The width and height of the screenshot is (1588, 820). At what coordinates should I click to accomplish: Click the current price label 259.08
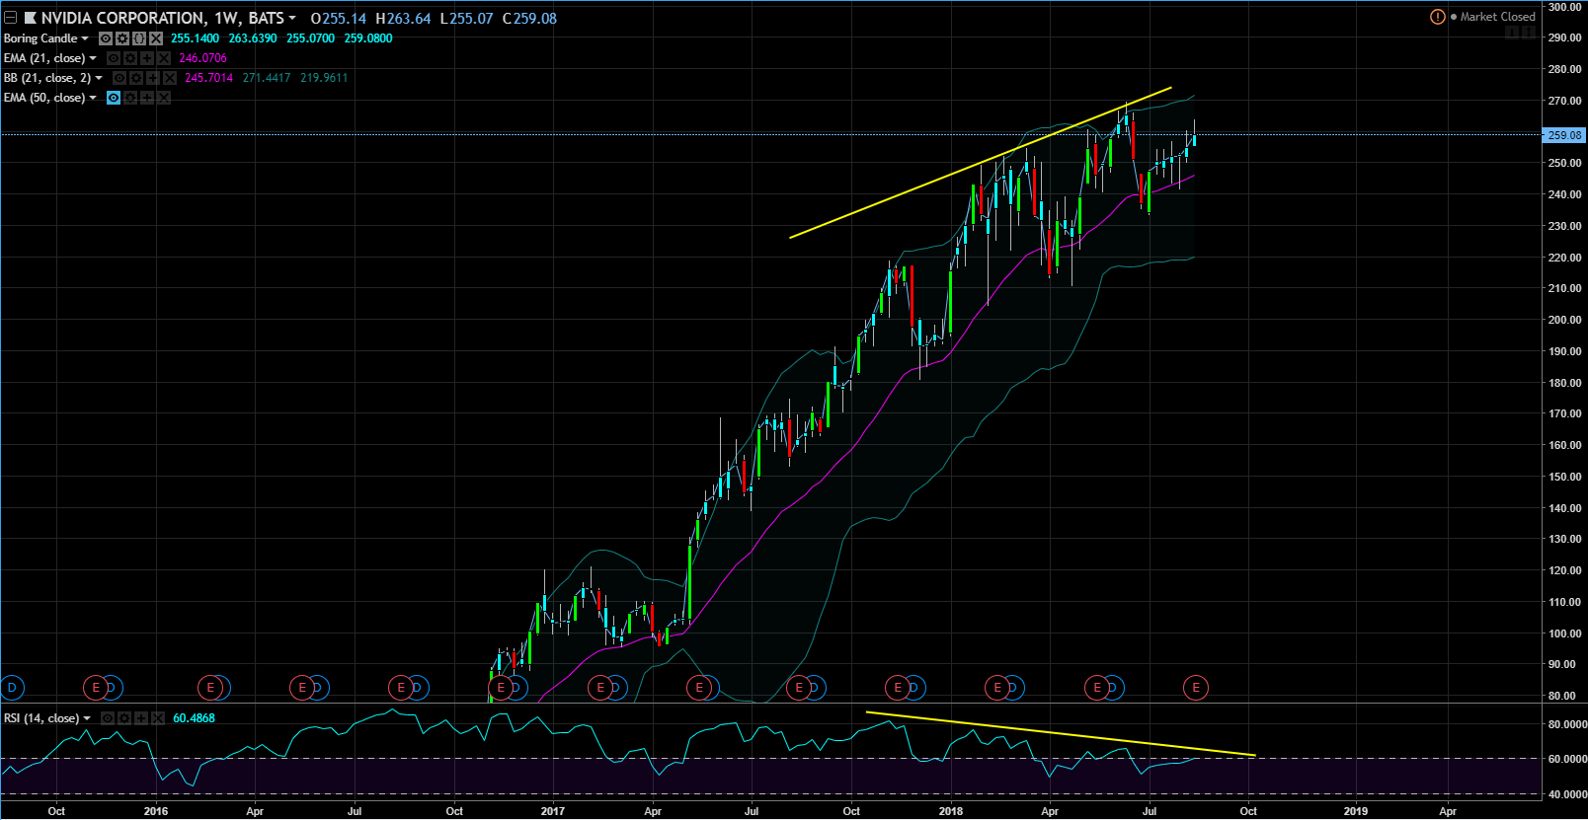[x=1564, y=135]
